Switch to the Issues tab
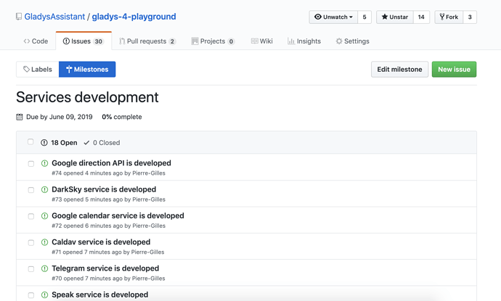This screenshot has width=501, height=301. [83, 41]
